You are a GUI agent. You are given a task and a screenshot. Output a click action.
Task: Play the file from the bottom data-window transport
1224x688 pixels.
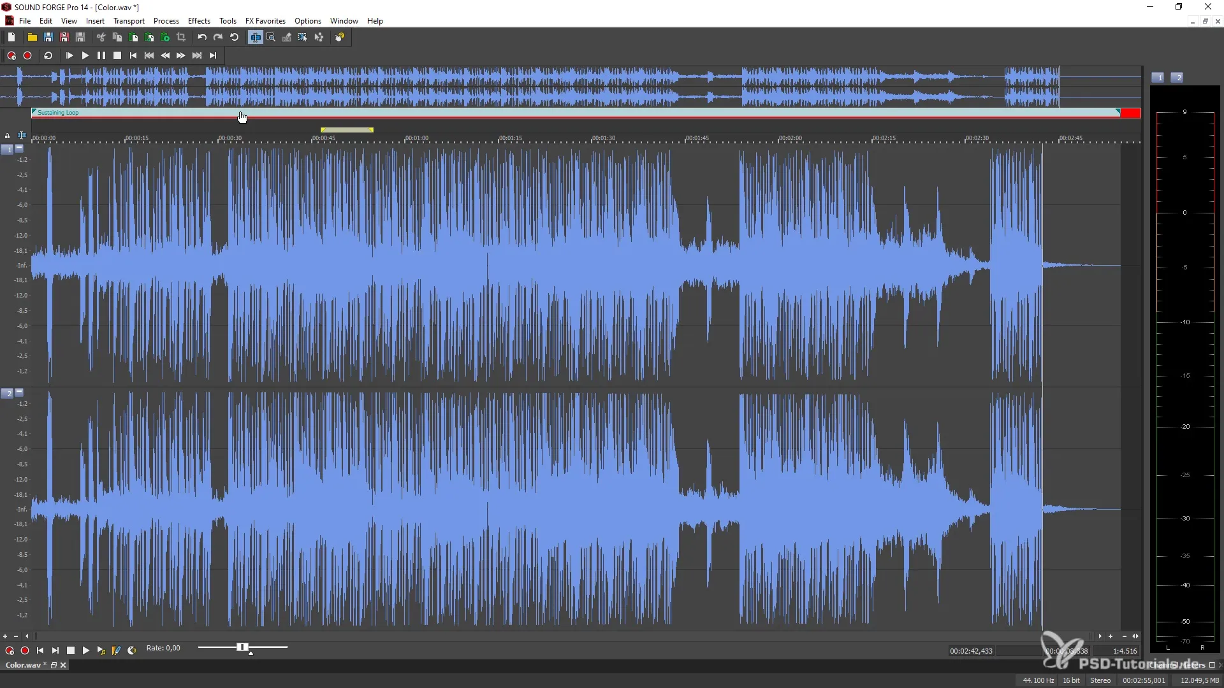pyautogui.click(x=86, y=650)
